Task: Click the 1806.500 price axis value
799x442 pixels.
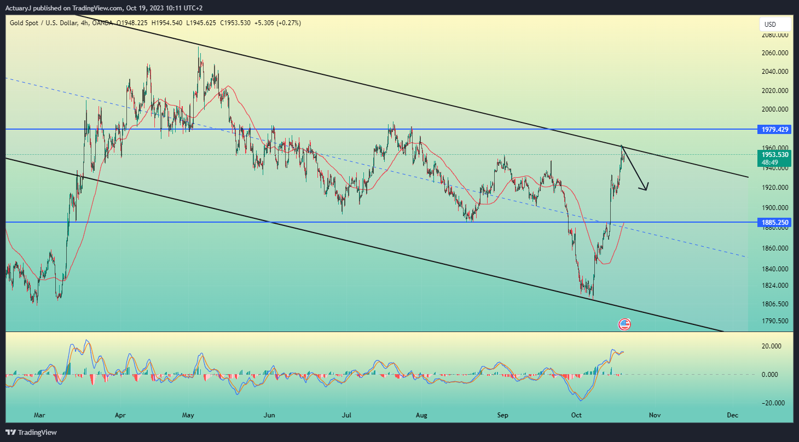Action: point(775,304)
